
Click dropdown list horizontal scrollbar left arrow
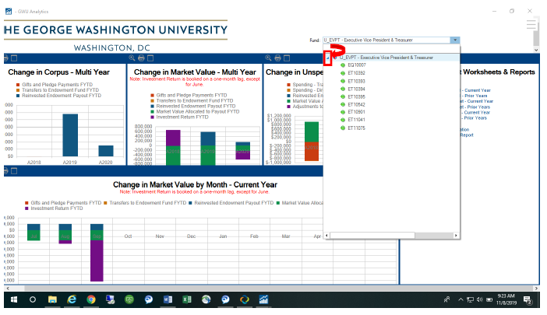tap(326, 236)
